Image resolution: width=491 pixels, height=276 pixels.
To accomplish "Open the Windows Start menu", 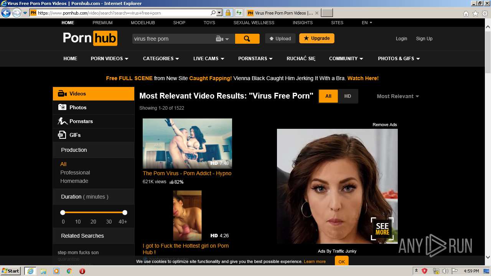I will pos(10,271).
